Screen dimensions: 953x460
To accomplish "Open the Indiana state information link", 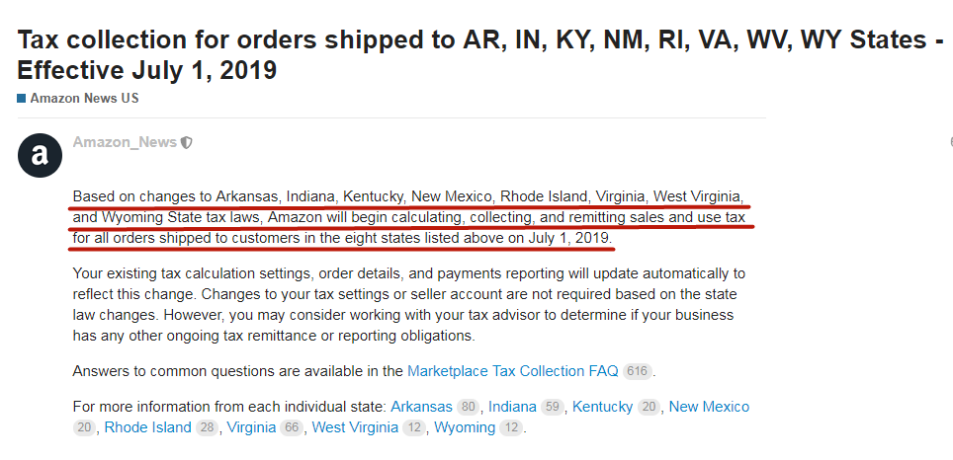I will [x=512, y=407].
